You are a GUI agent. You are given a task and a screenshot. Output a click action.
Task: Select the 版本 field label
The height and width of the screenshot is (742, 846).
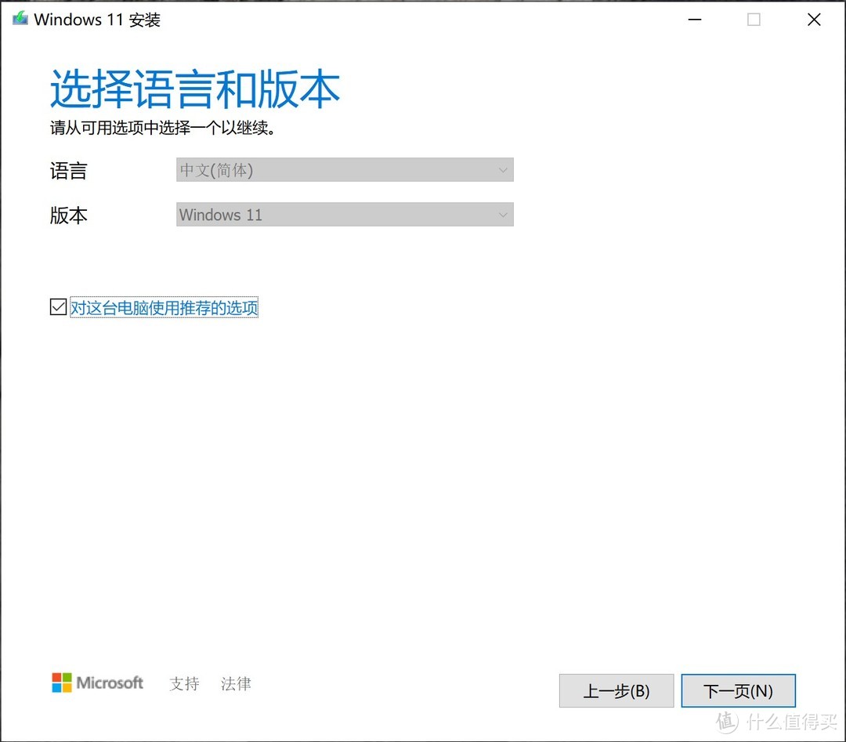coord(68,215)
